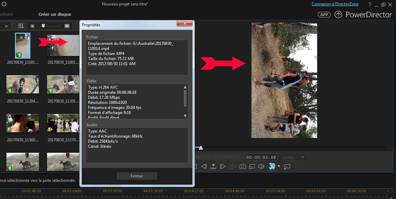The image size is (396, 199).
Task: Click the preview timecode field 00:00:03:08
Action: [x=261, y=157]
